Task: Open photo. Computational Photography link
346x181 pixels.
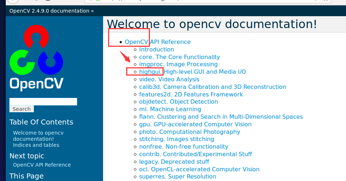Action: pos(190,132)
